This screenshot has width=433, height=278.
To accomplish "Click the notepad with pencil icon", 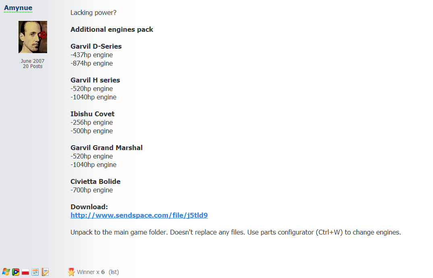I will pyautogui.click(x=45, y=272).
